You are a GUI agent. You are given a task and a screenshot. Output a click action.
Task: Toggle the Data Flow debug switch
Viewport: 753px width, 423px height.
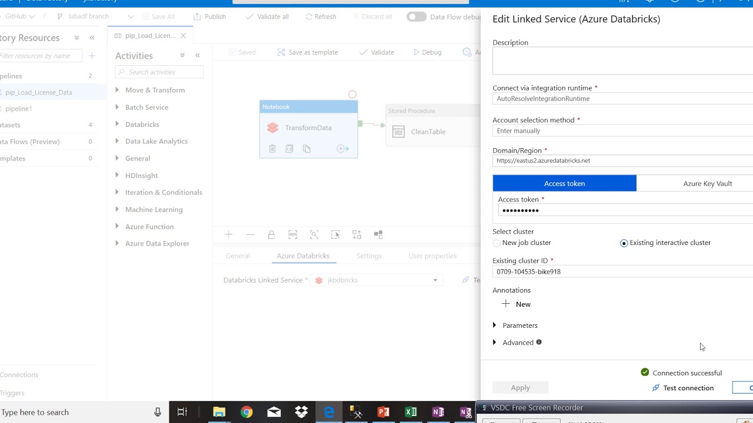tap(417, 16)
